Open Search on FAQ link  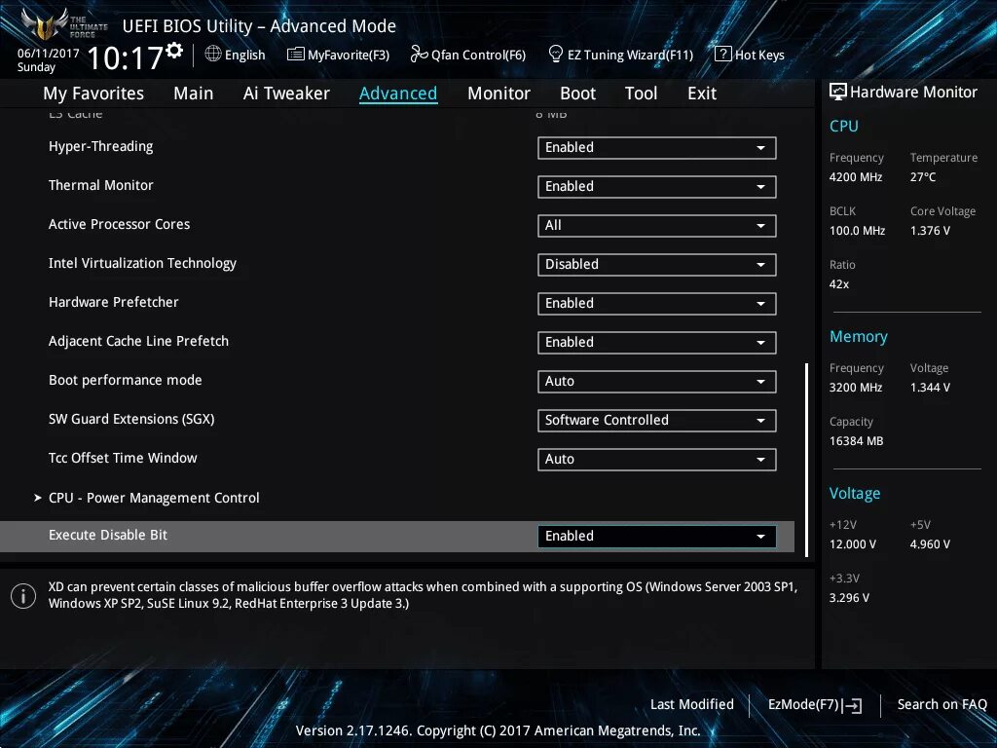tap(942, 704)
